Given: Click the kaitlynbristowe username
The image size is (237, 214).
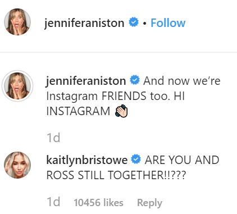Looking at the screenshot, I should point(87,160).
